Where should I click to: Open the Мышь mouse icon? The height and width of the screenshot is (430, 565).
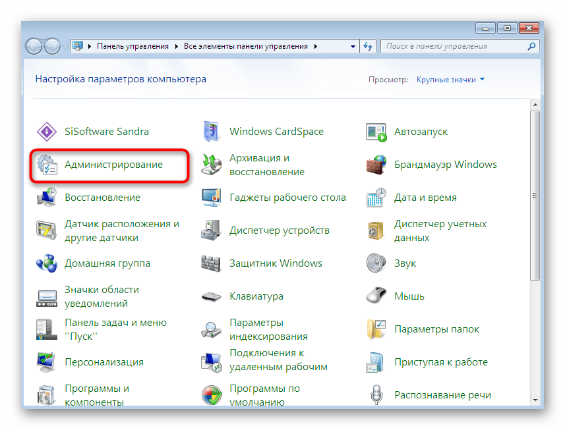376,296
